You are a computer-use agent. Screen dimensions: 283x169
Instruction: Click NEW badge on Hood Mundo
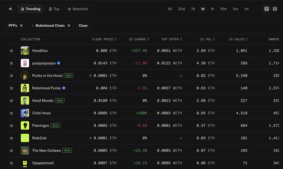click(60, 101)
